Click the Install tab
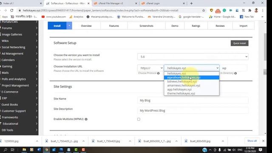 click(57, 25)
